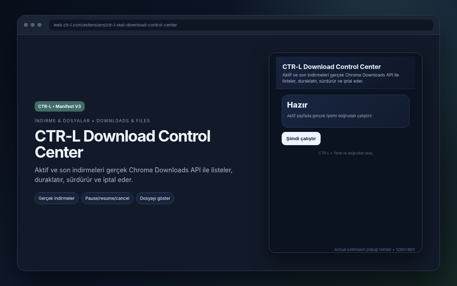This screenshot has height=286, width=457.
Task: Click the "Actual extension popup render • 1280×800" caption
Action: [375, 250]
